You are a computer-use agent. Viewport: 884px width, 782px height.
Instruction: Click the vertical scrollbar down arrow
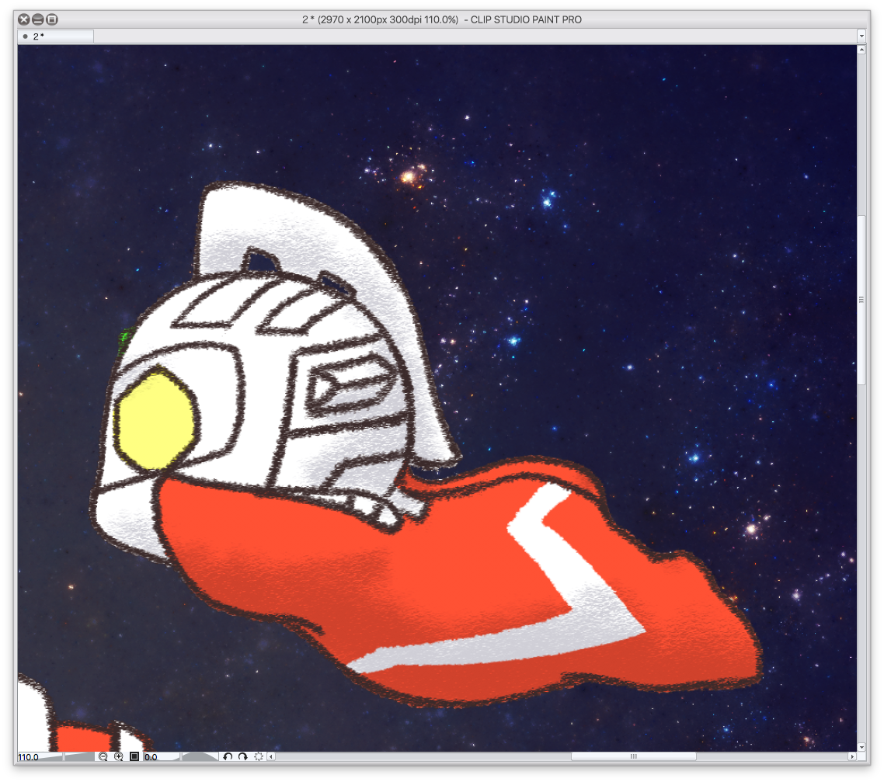click(x=861, y=747)
